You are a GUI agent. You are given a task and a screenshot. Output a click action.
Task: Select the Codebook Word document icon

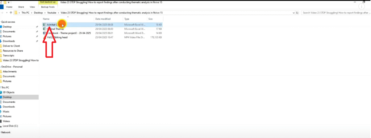coord(44,33)
